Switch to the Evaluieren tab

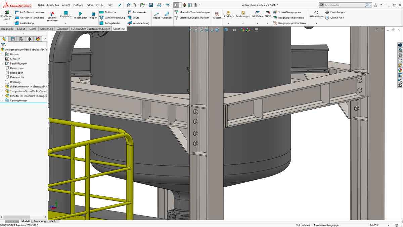[x=62, y=29]
